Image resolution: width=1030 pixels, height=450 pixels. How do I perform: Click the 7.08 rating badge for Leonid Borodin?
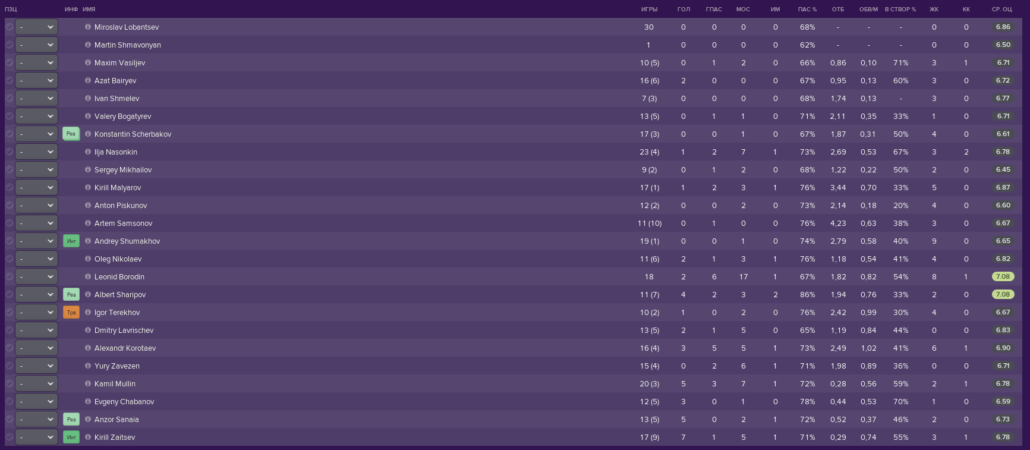click(x=1003, y=276)
